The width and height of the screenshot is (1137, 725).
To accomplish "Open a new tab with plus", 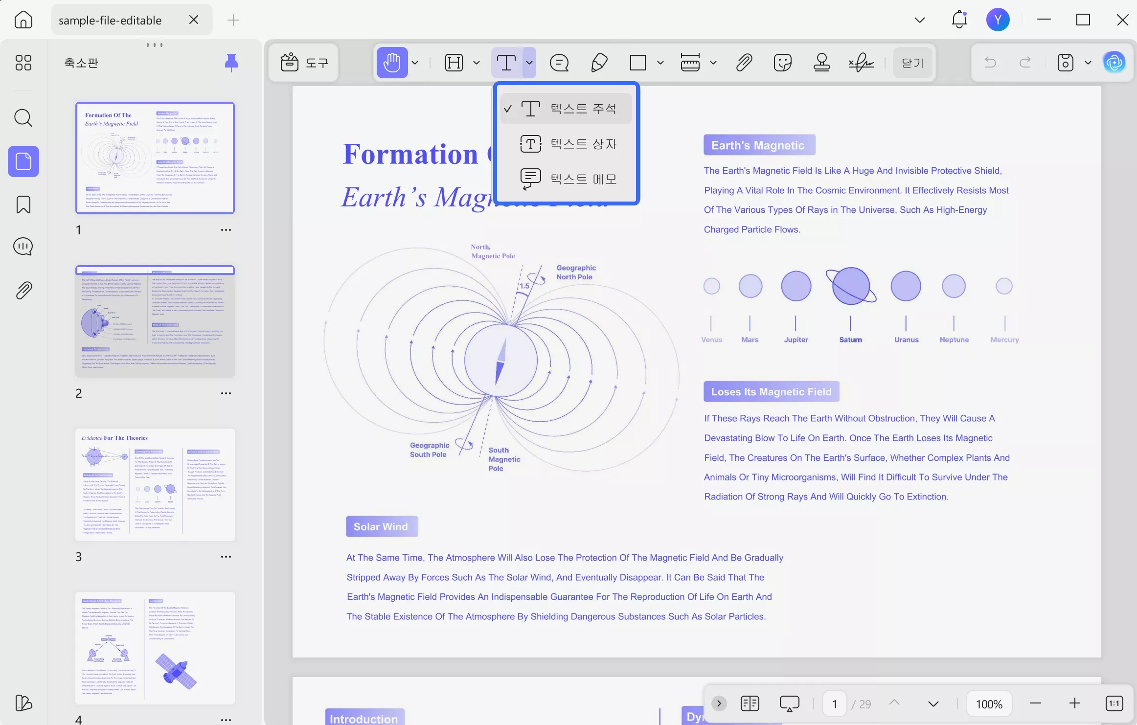I will (x=233, y=20).
